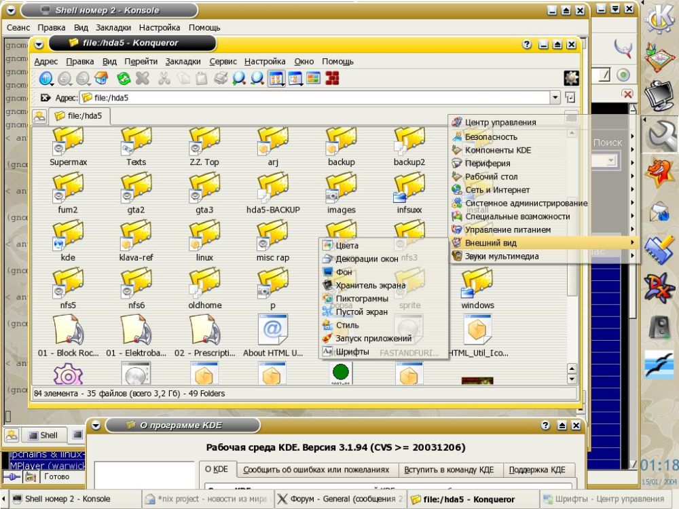
Task: Click the red squares icon in toolbar
Action: tap(332, 78)
